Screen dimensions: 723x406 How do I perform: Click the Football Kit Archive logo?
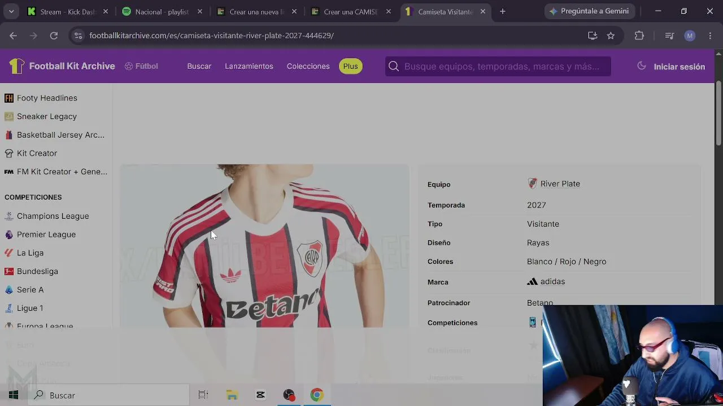[x=62, y=66]
